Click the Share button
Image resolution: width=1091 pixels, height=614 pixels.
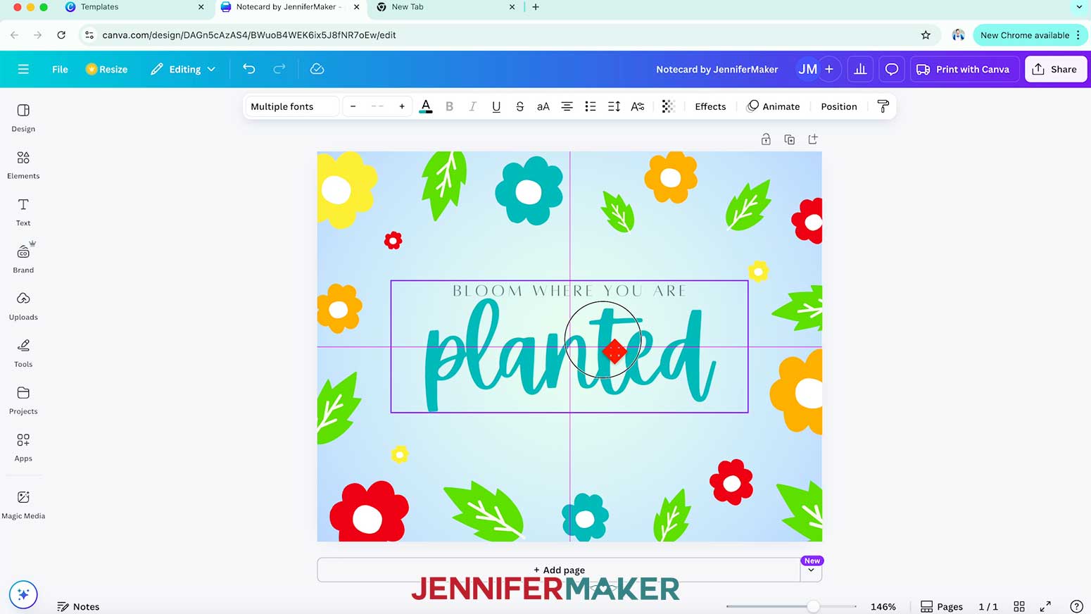pyautogui.click(x=1056, y=69)
